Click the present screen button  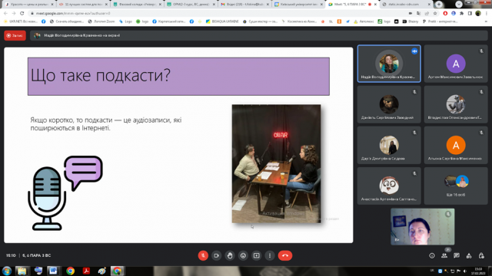[256, 255]
